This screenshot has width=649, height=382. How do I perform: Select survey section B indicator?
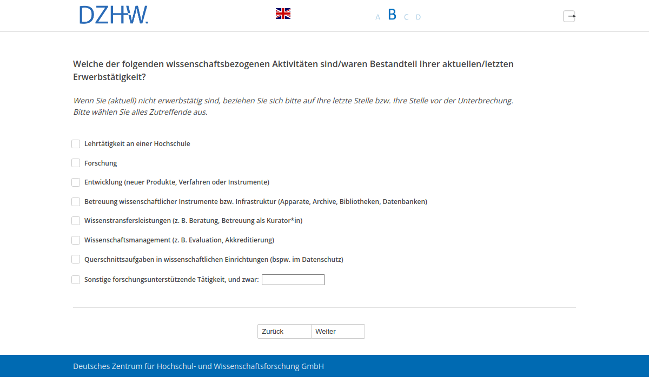(392, 15)
